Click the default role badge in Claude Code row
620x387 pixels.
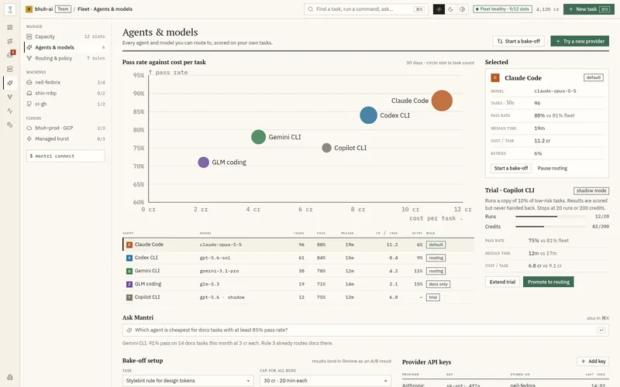click(x=436, y=245)
